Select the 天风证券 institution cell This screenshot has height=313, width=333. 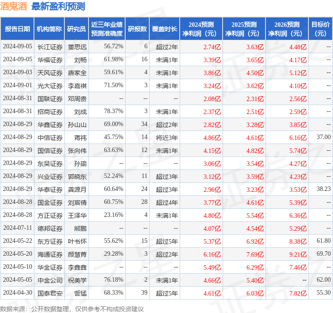50,73
